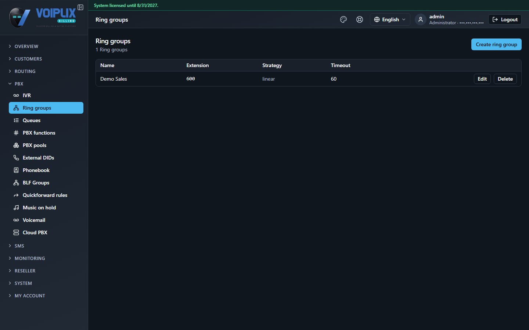This screenshot has height=330, width=529.
Task: Click the extension value 600
Action: (x=191, y=79)
